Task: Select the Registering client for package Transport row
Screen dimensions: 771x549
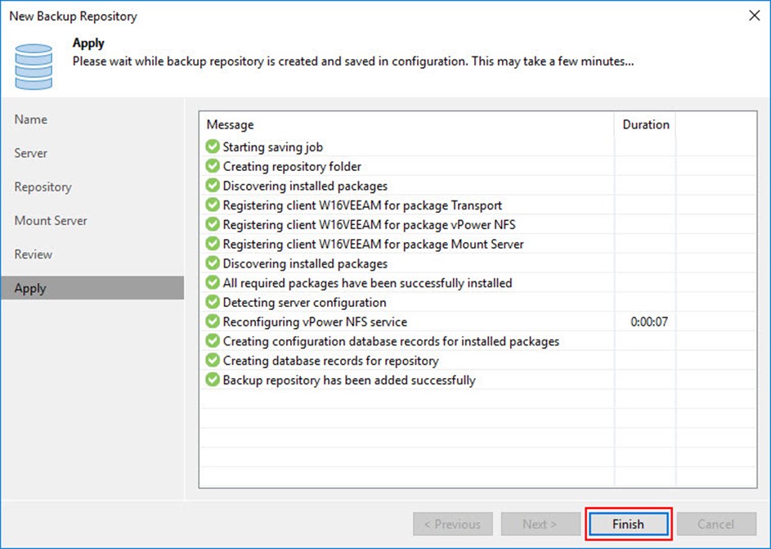Action: coord(362,205)
